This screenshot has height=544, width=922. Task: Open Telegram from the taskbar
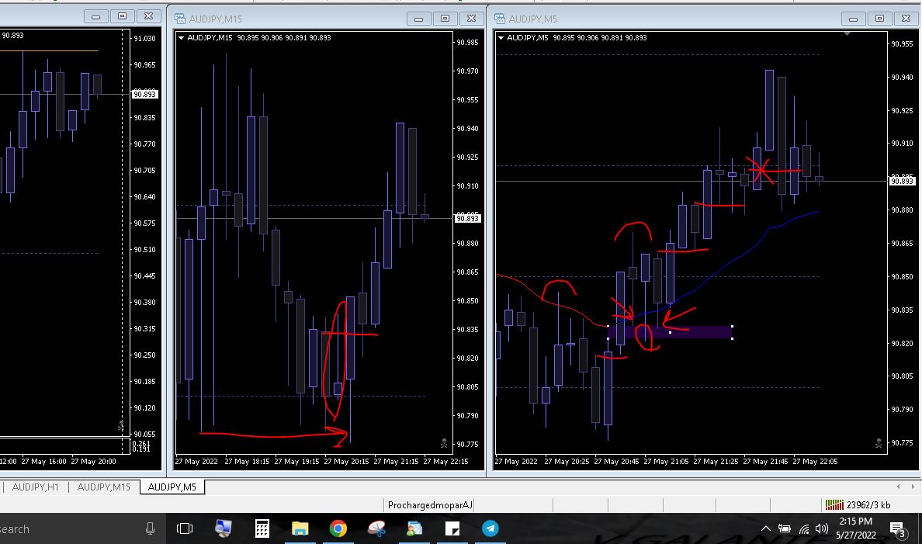(x=490, y=528)
